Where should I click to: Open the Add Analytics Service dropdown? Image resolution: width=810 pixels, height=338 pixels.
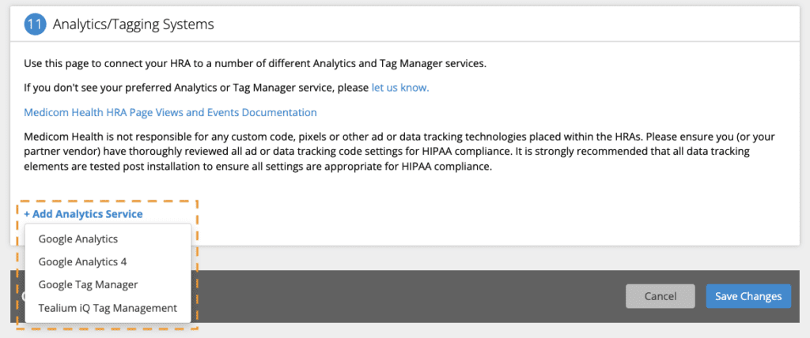pos(83,214)
